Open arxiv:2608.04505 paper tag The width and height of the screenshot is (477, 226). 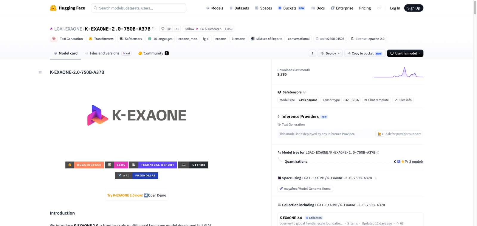click(x=330, y=39)
